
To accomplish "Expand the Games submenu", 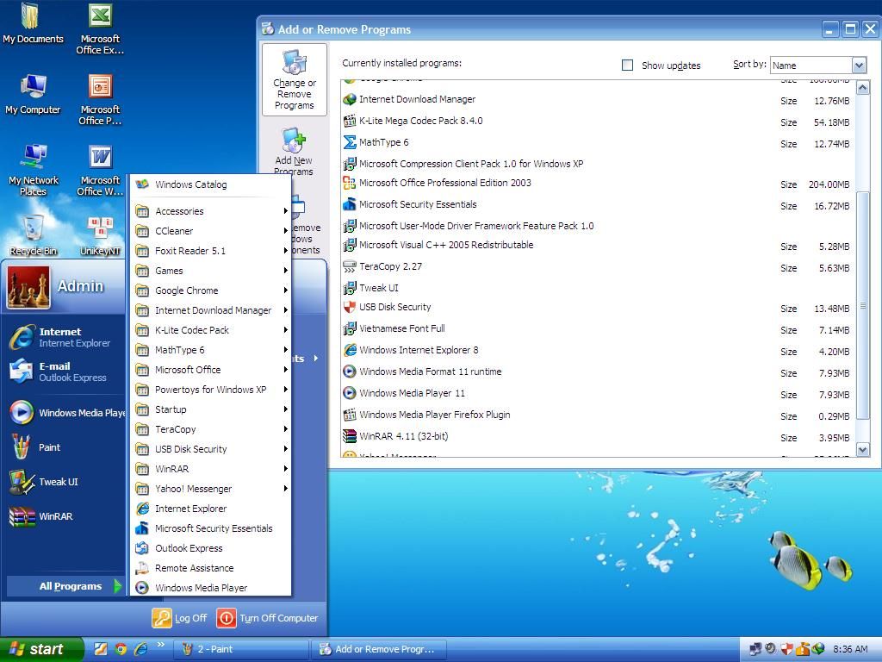I will coord(211,271).
